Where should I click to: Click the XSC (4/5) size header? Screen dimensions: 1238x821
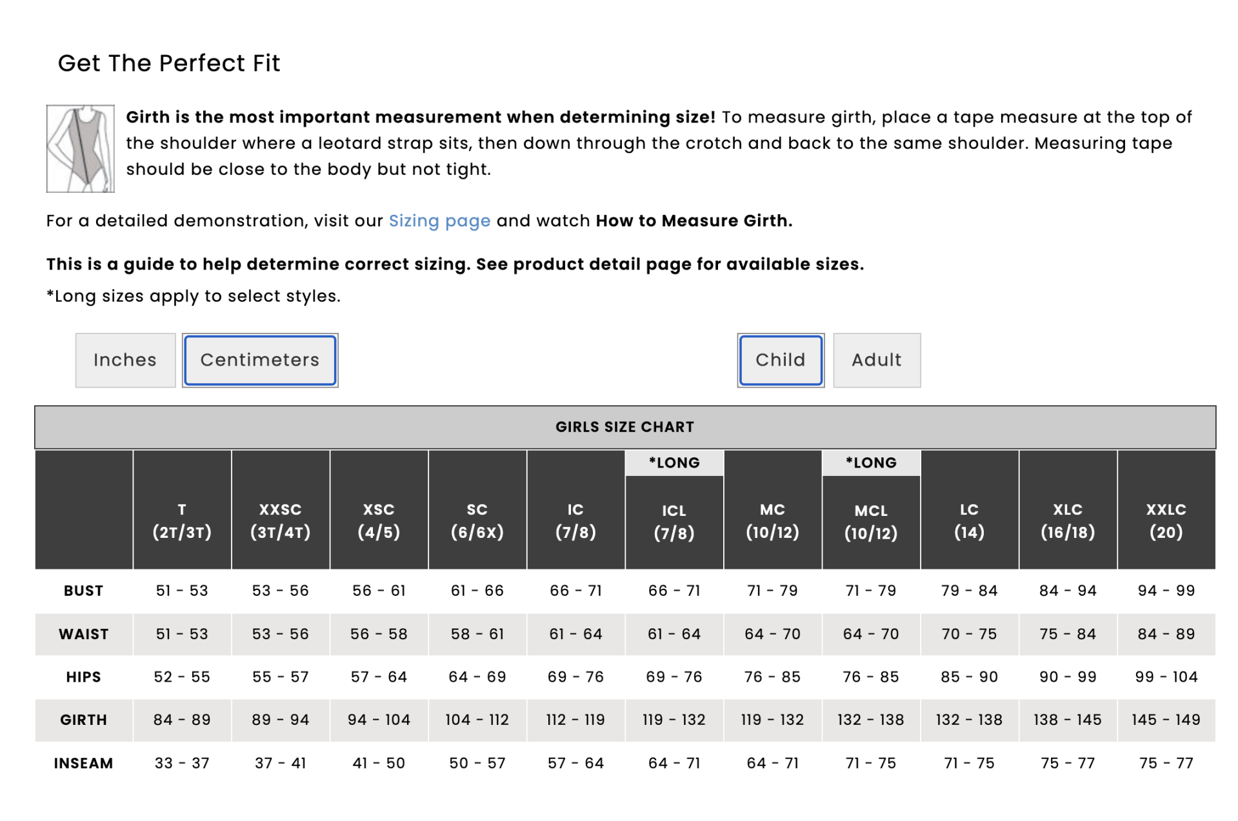pos(379,520)
